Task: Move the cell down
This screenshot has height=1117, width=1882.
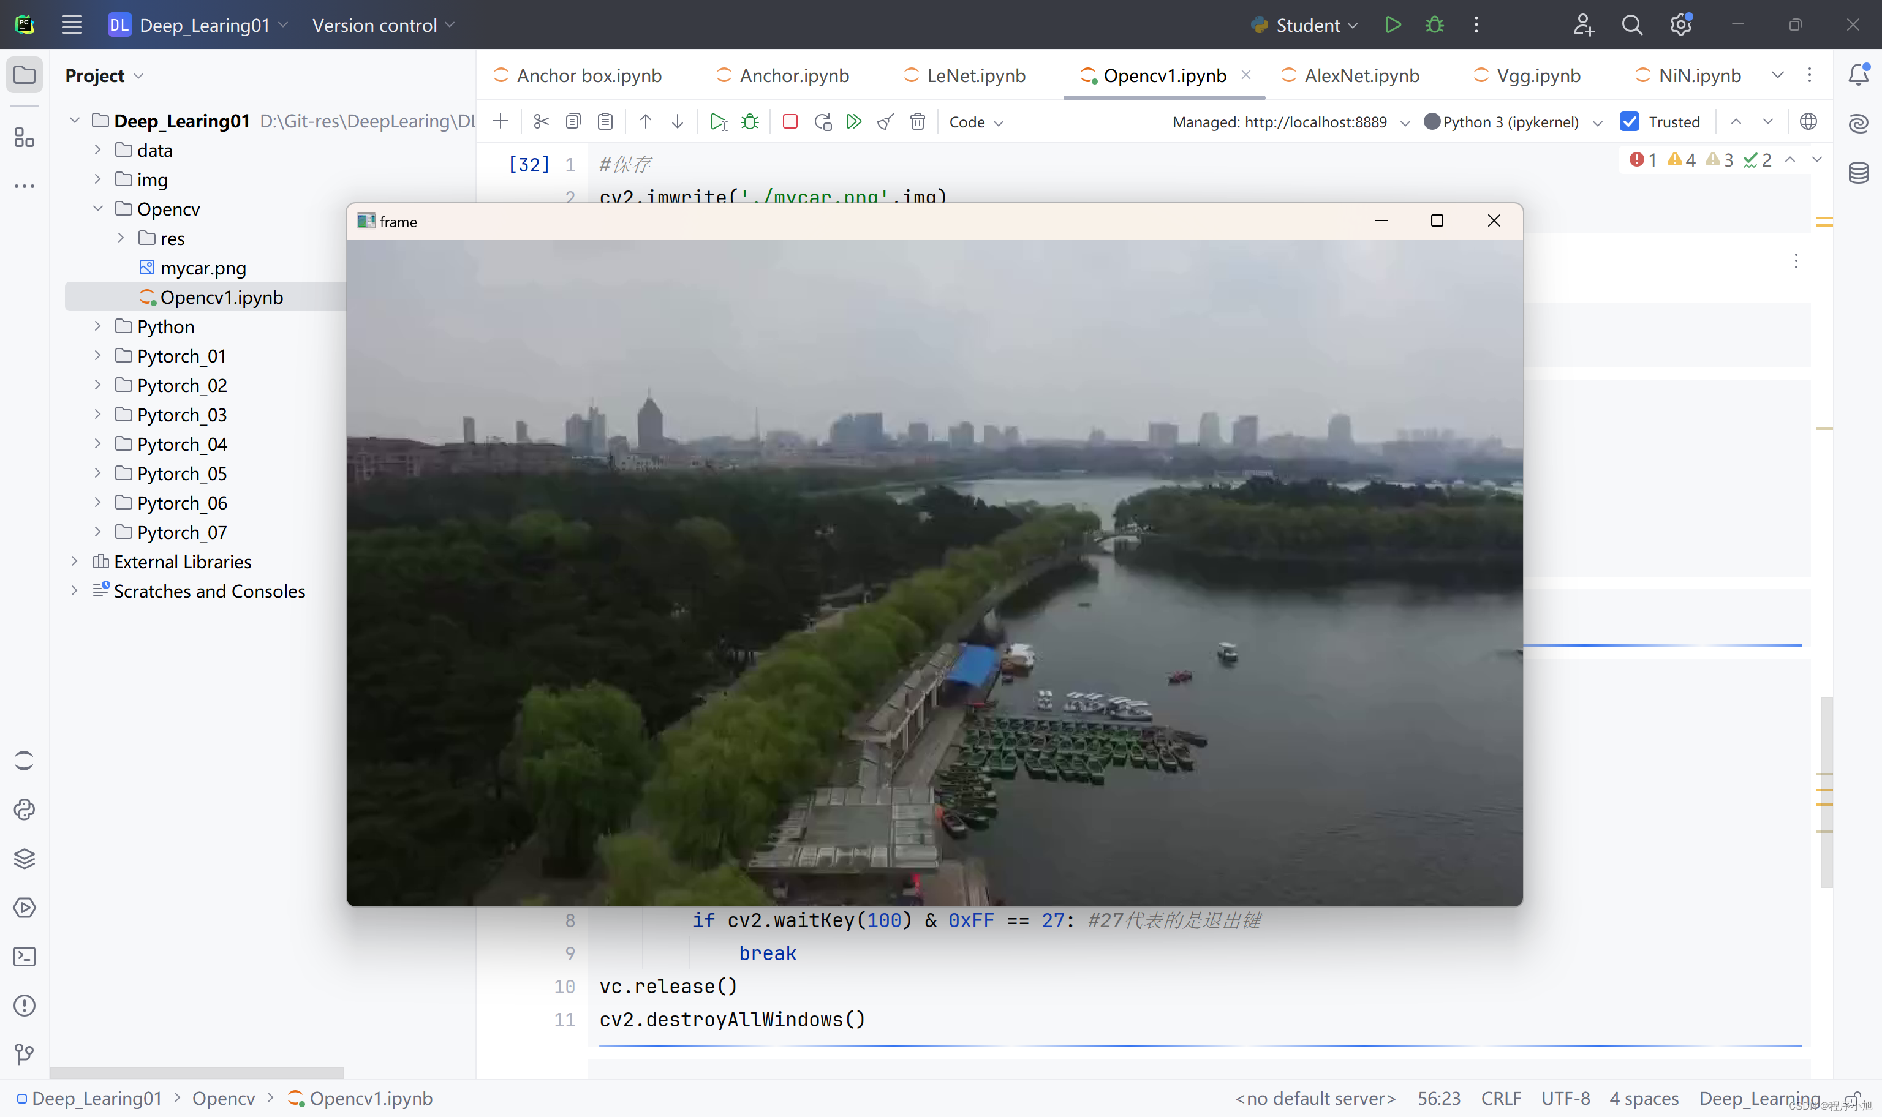Action: coord(678,121)
